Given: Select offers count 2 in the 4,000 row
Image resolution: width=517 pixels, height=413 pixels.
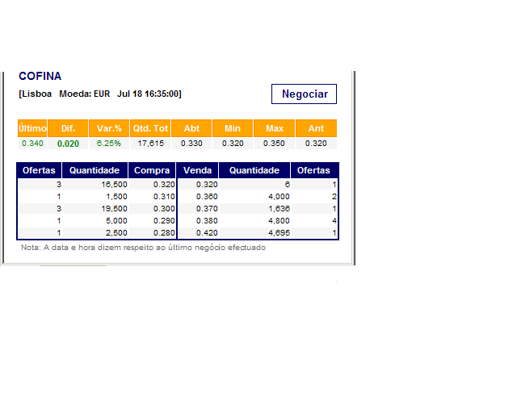Looking at the screenshot, I should point(334,197).
